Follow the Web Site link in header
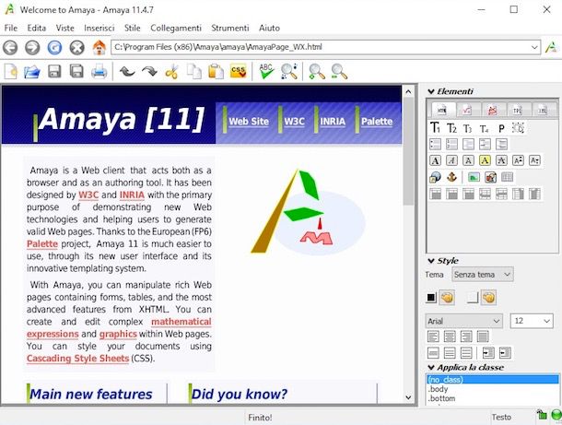 pyautogui.click(x=249, y=122)
